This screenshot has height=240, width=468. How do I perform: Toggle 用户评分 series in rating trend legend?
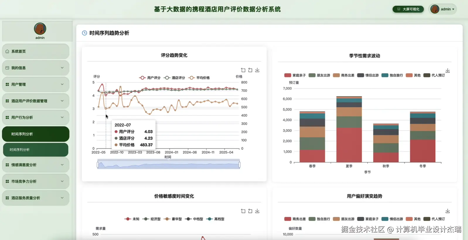tap(150, 78)
